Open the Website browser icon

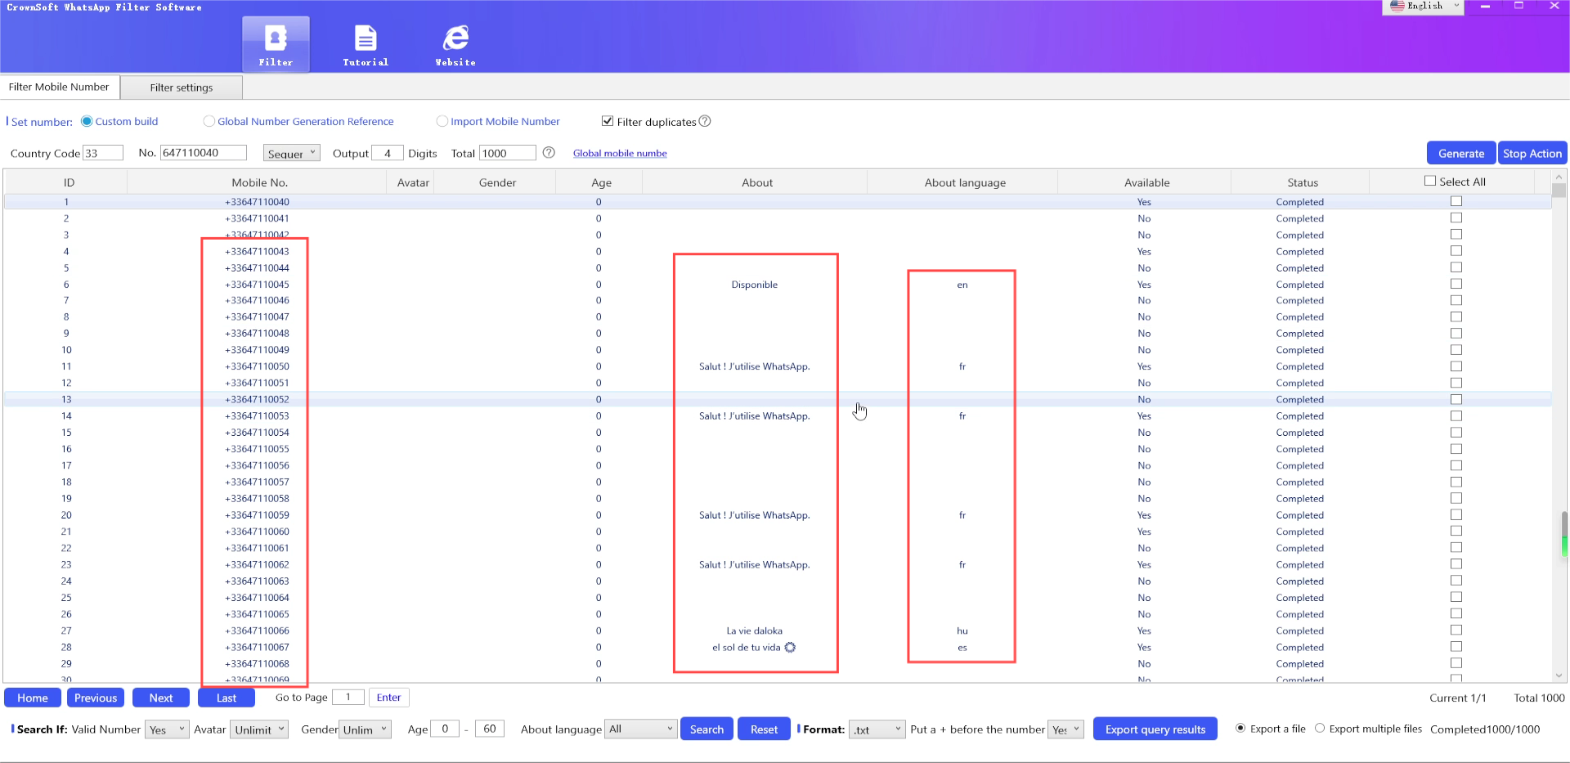(x=455, y=44)
